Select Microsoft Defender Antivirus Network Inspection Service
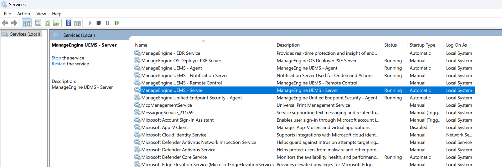 [x=199, y=142]
